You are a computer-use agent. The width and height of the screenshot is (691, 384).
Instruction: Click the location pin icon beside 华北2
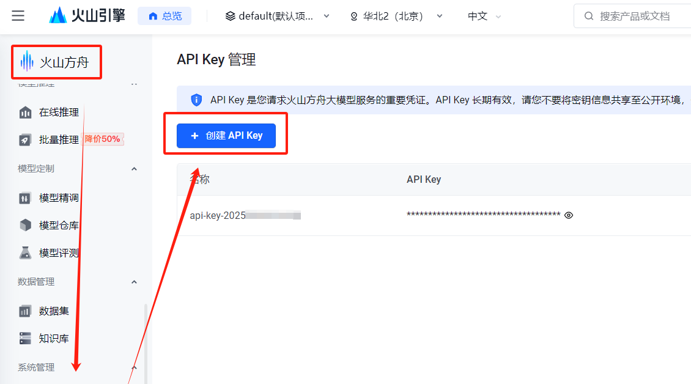coord(354,17)
